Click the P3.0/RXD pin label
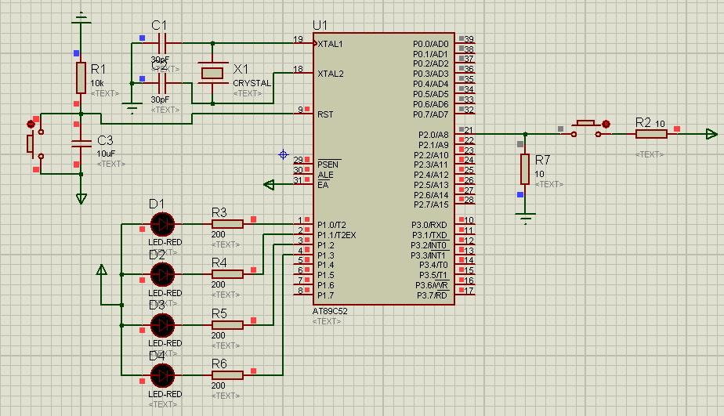The width and height of the screenshot is (724, 416). pyautogui.click(x=429, y=225)
